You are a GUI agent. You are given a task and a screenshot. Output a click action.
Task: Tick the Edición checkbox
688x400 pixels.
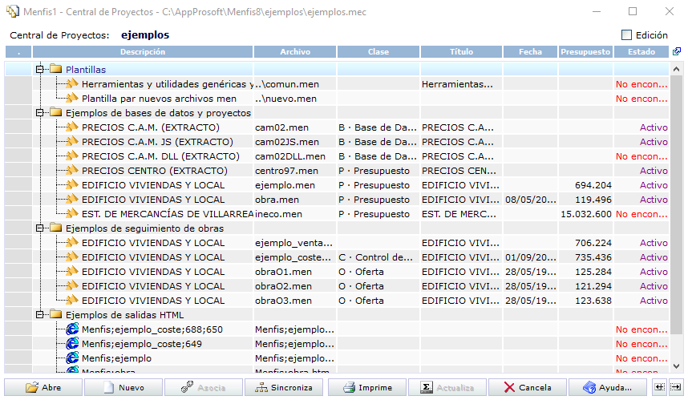[x=626, y=35]
